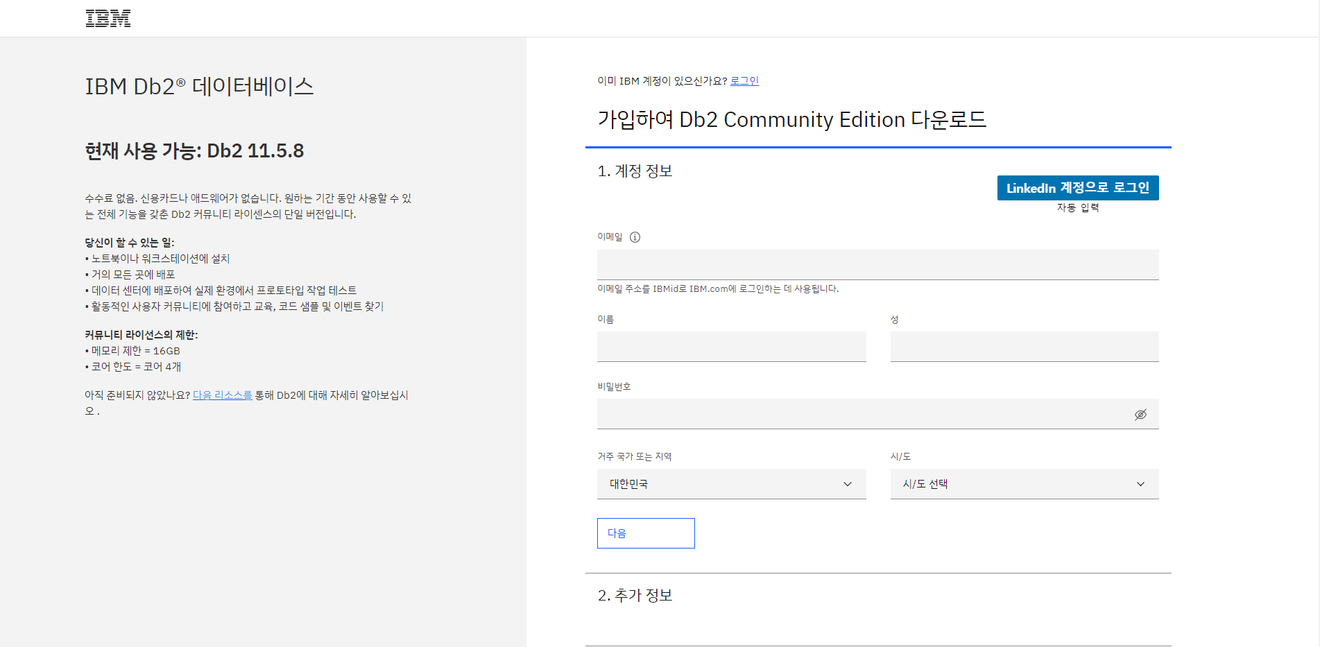Click text 메모리 제한 = 16GB

[x=135, y=351]
